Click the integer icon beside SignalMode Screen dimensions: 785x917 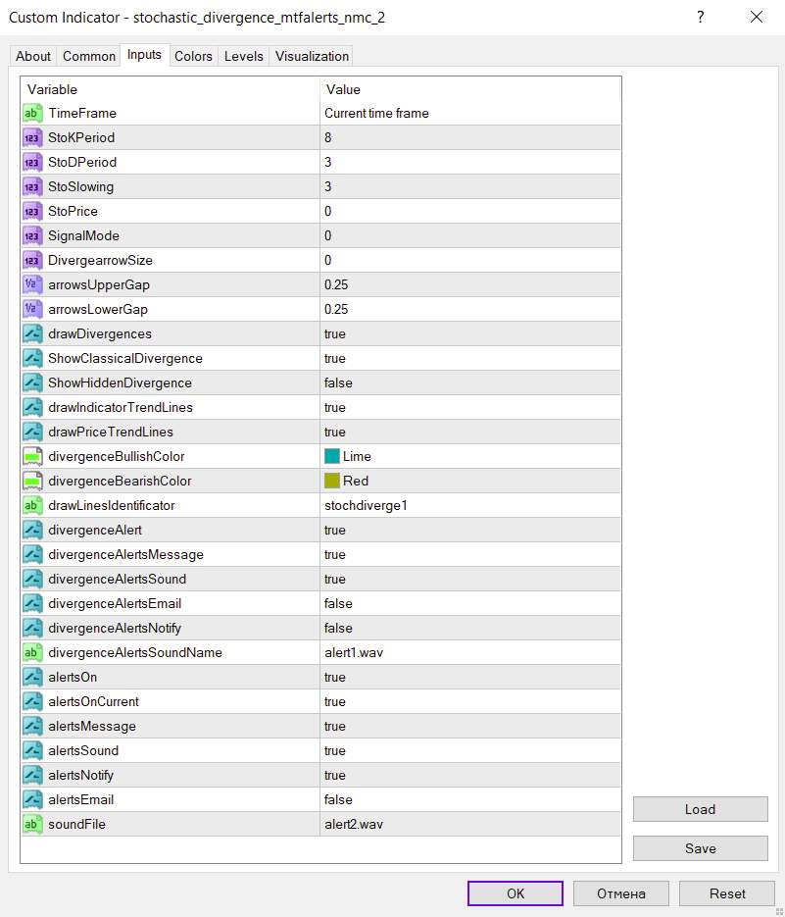32,235
